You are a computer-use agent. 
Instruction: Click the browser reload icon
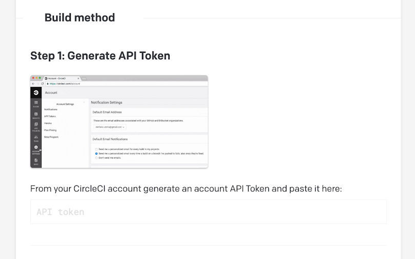43,83
